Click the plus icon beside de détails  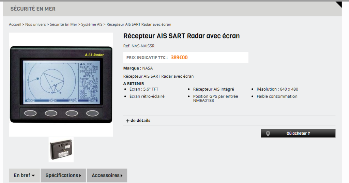[127, 121]
